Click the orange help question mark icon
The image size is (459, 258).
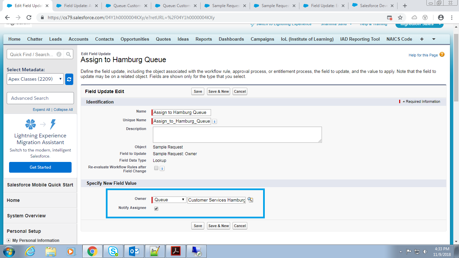coord(442,54)
